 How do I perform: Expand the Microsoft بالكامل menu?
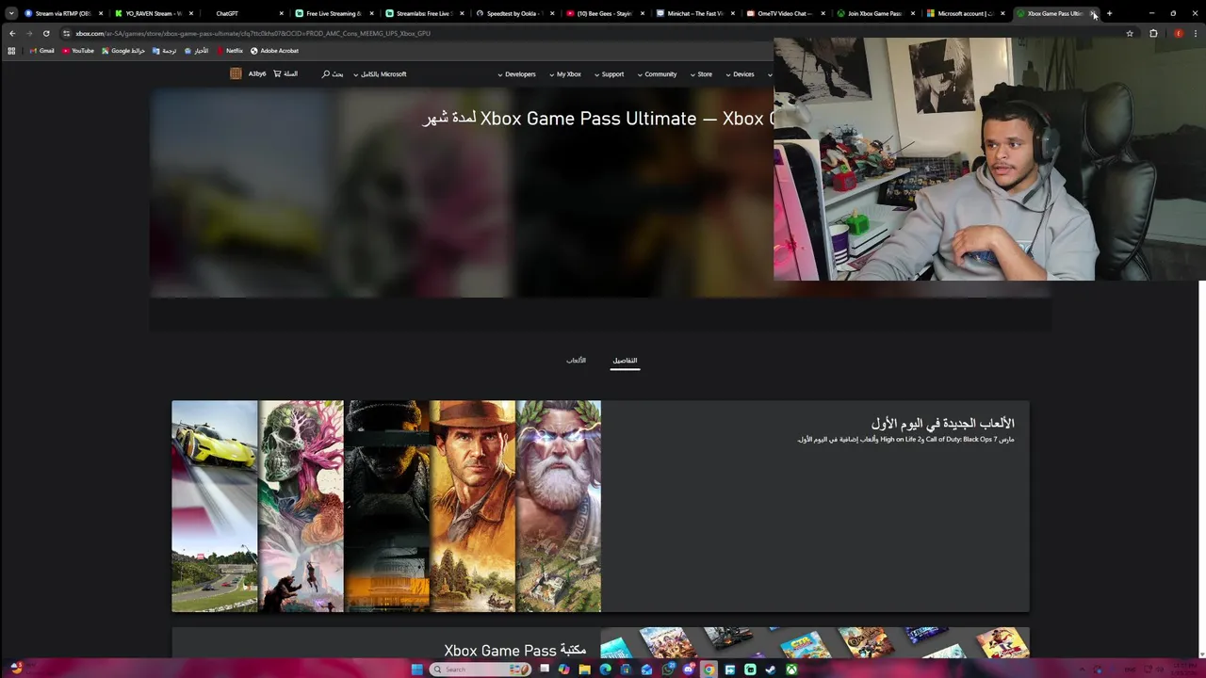coord(380,74)
